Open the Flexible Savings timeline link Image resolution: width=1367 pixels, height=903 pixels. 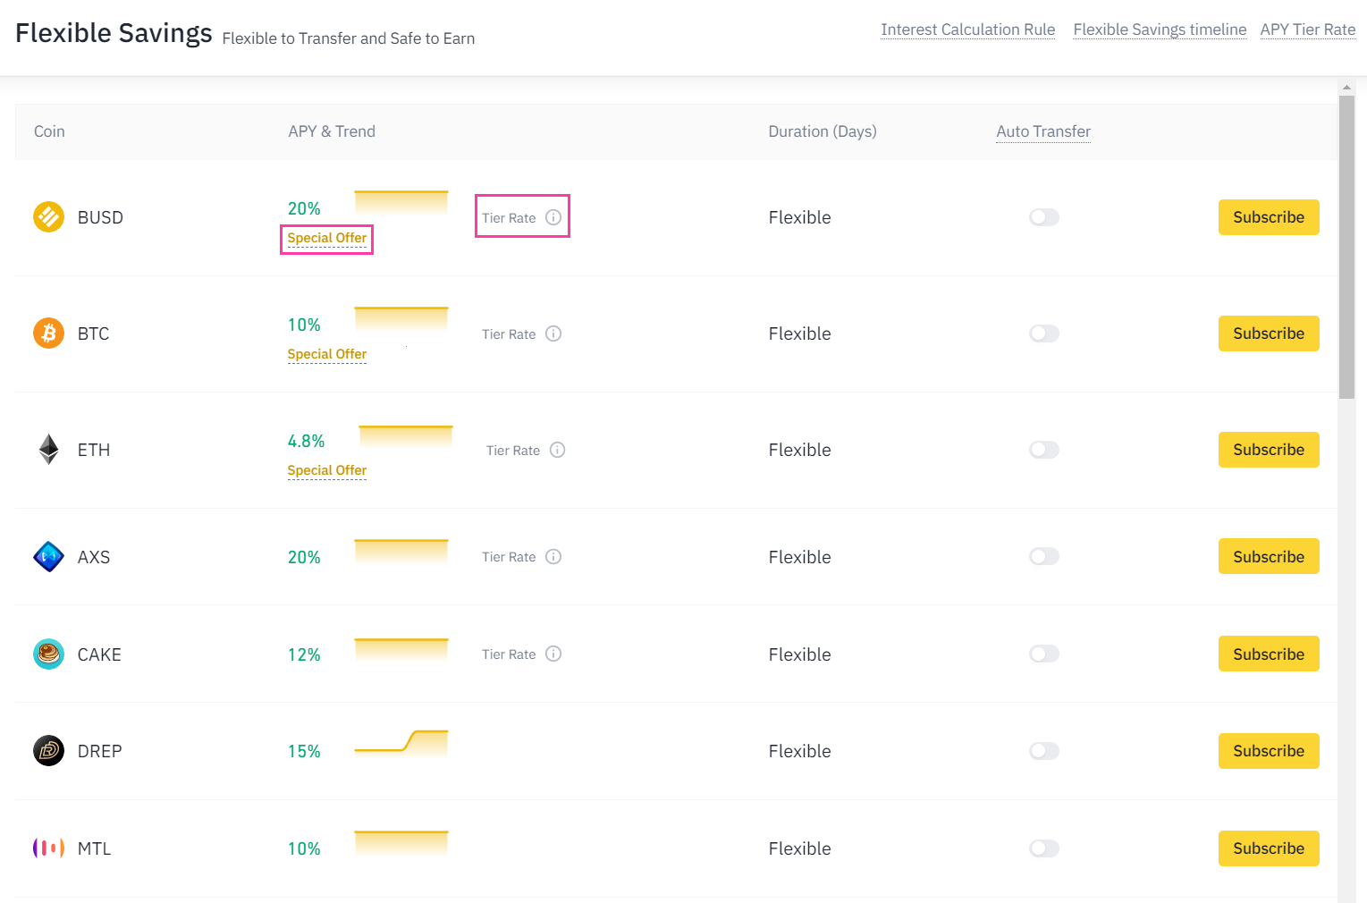pyautogui.click(x=1160, y=30)
